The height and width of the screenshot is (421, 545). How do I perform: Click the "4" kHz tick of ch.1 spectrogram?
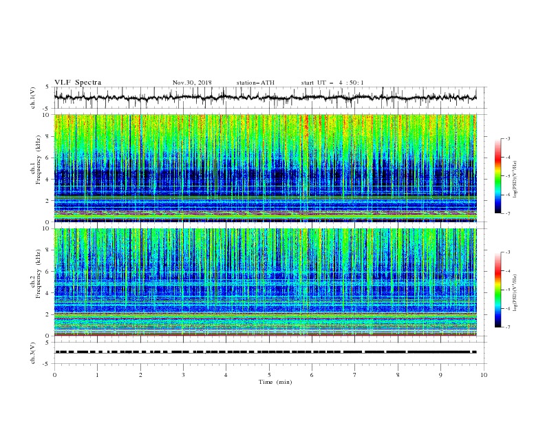(x=48, y=180)
